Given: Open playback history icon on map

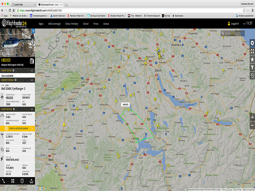Looking at the screenshot, I should click(x=252, y=76).
